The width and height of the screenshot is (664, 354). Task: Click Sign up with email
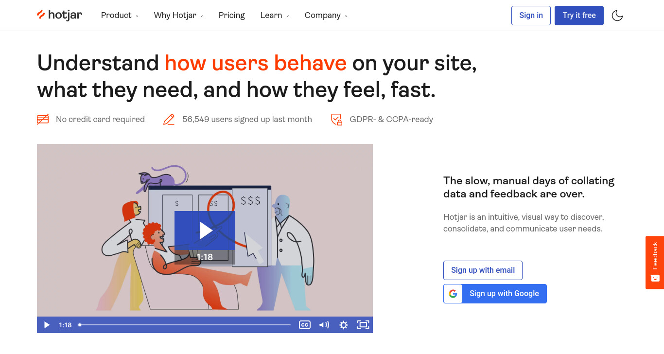point(483,270)
